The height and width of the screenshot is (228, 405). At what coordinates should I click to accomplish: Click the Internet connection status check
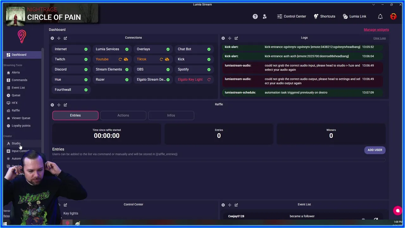86,49
